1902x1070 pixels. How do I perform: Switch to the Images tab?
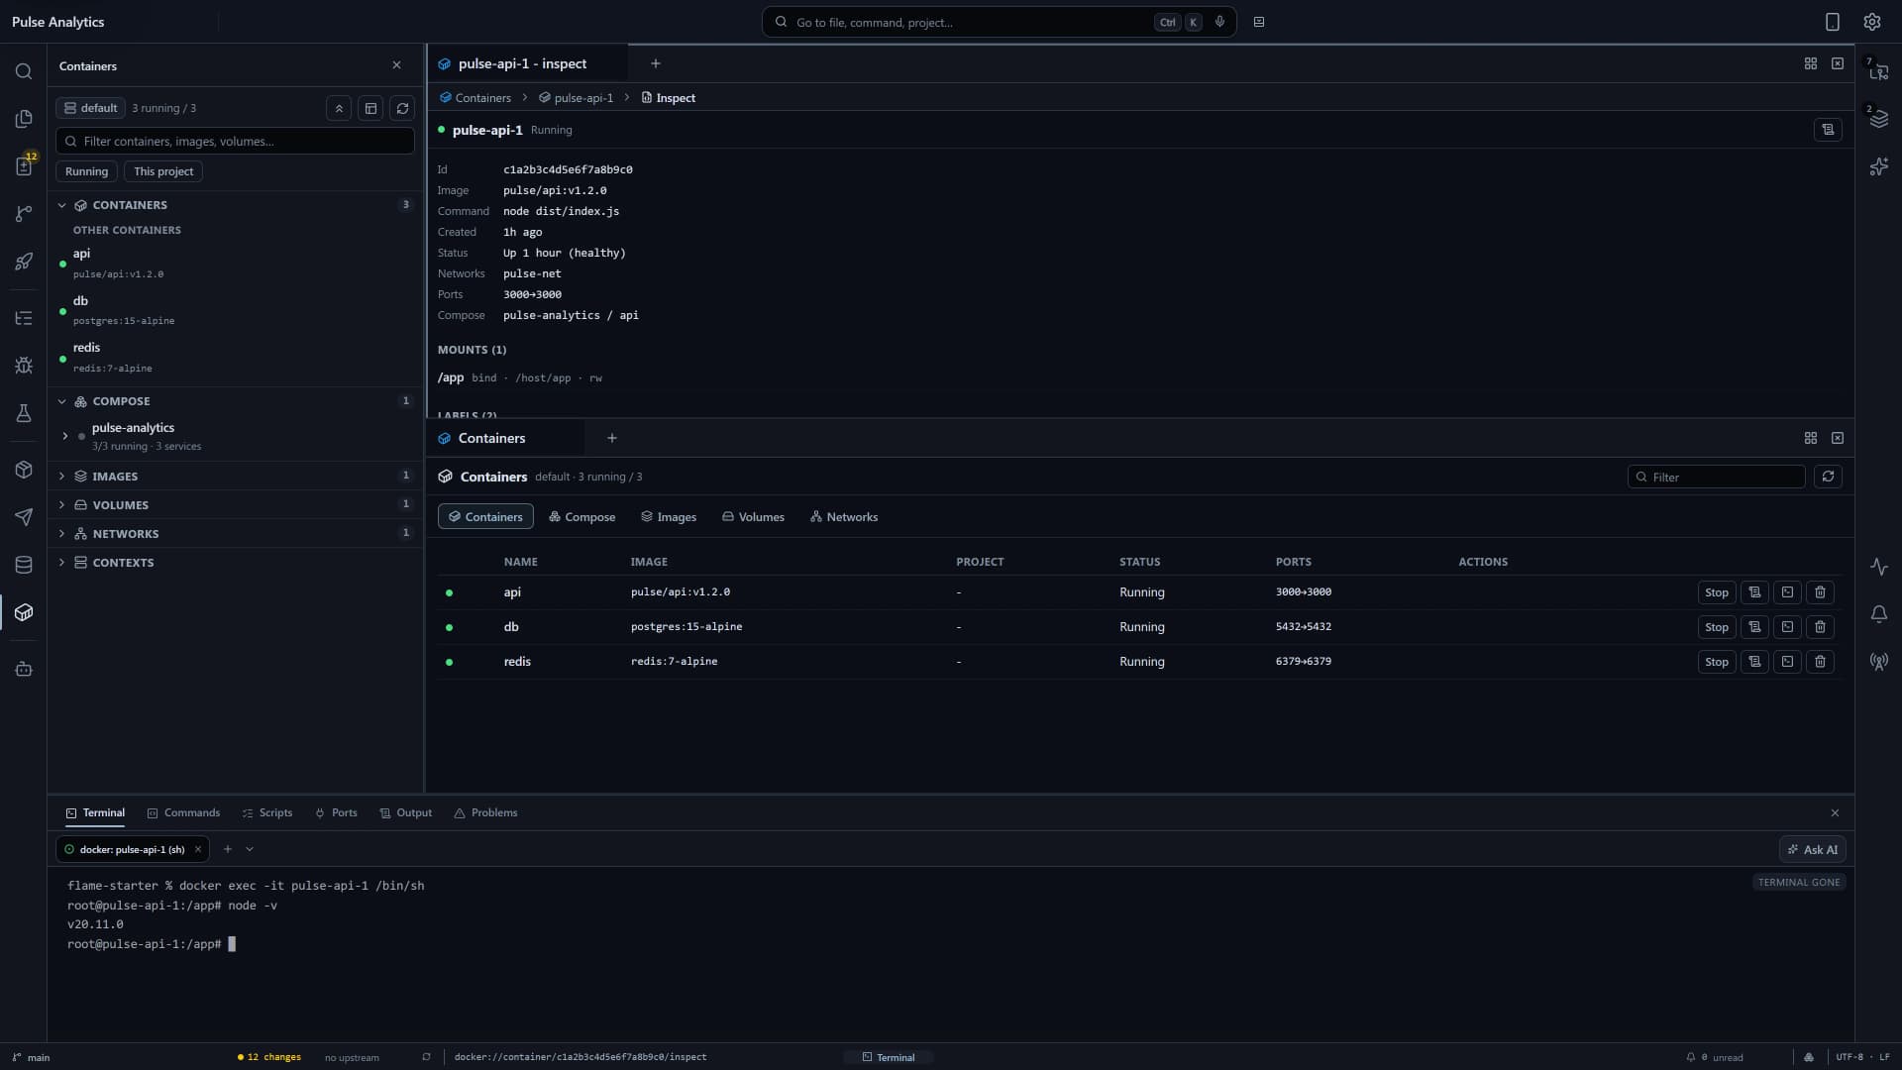click(x=669, y=517)
